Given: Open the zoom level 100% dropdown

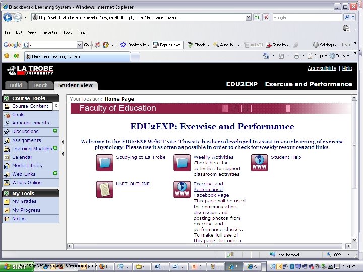Looking at the screenshot, I should 349,255.
